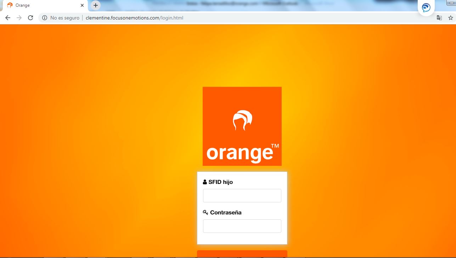456x258 pixels.
Task: Click the address bar URL
Action: tap(135, 18)
